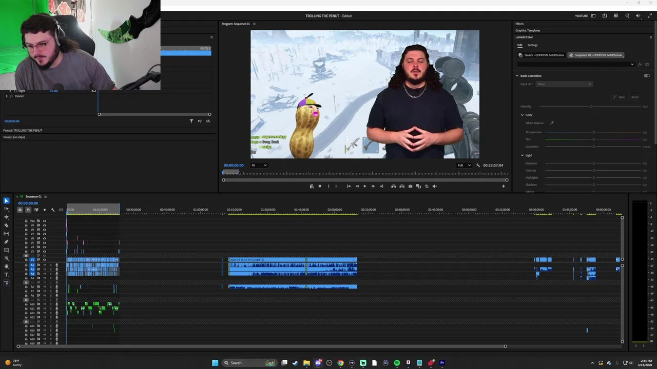
Task: Toggle Linked Selection in timeline
Action: coord(36,210)
